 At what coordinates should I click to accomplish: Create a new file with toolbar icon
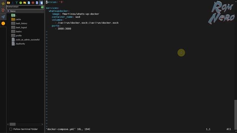coord(29,3)
